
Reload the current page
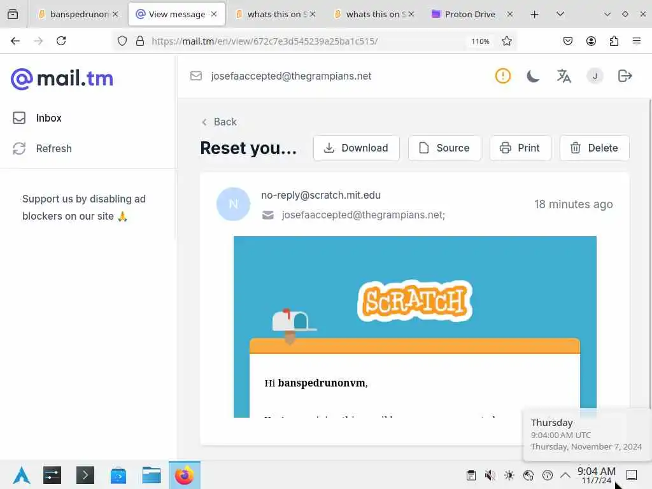coord(61,41)
